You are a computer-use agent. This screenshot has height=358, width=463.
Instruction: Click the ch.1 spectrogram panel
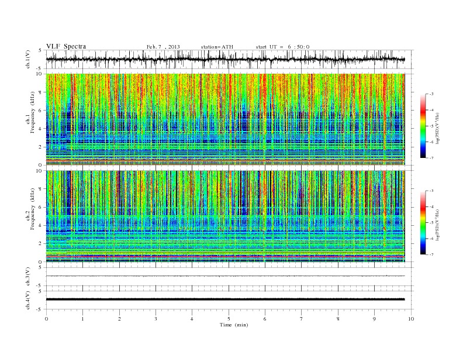225,119
